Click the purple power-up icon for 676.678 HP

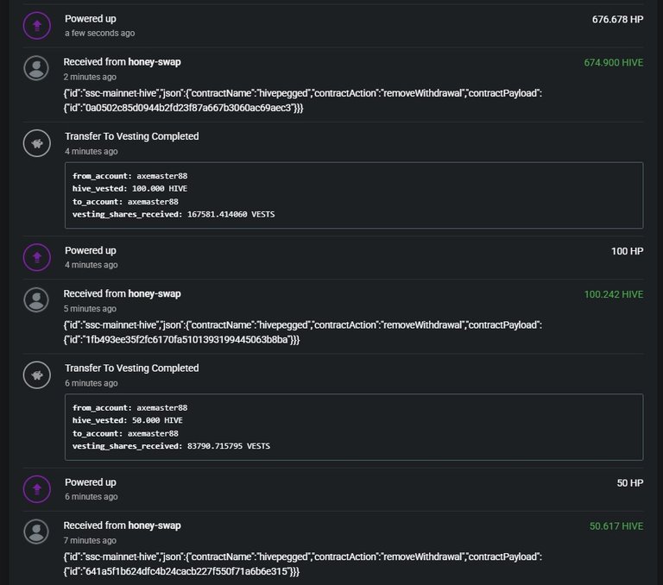(x=37, y=25)
